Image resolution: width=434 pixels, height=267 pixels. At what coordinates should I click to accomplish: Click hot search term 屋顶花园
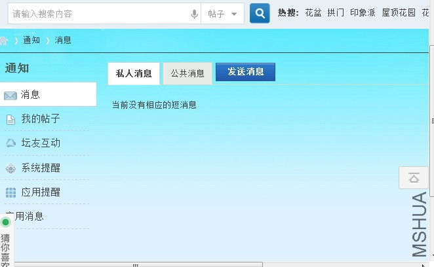click(399, 12)
